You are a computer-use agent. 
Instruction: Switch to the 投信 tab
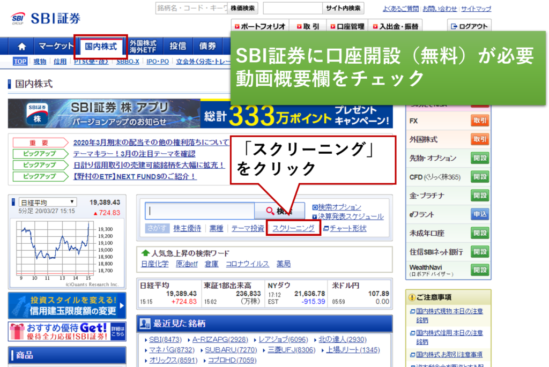(177, 47)
